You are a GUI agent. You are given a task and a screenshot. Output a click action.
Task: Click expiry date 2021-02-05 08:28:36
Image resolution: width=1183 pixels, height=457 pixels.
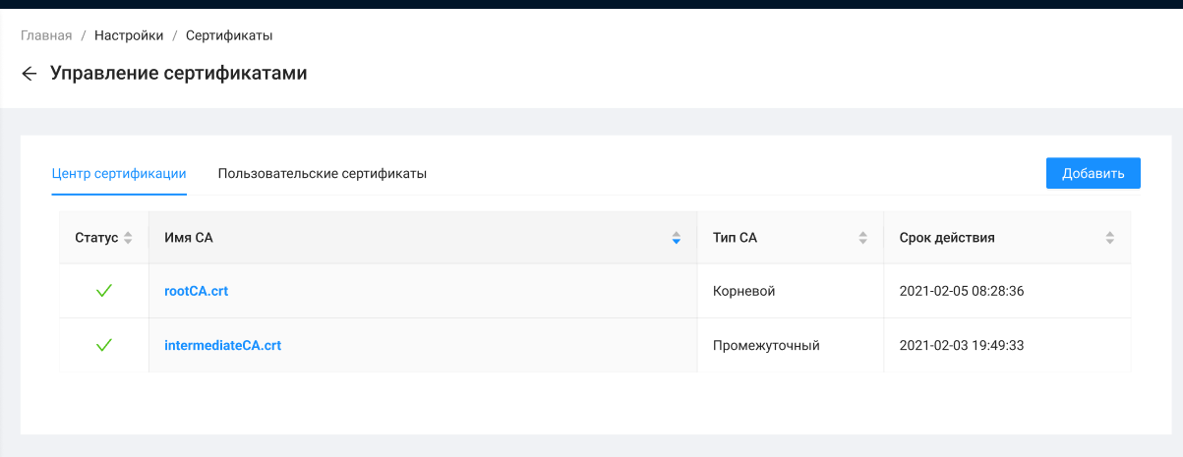[x=966, y=291]
